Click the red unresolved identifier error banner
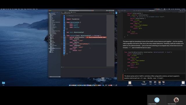 (96, 37)
